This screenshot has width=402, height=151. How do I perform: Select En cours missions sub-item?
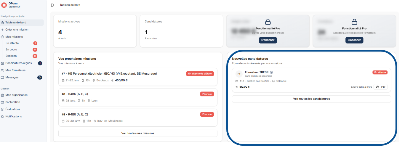pyautogui.click(x=11, y=50)
